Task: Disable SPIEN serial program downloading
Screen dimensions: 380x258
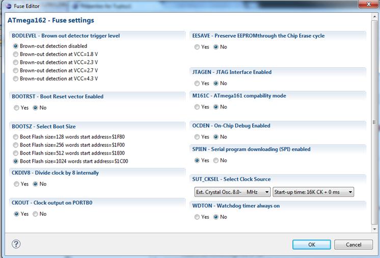Action: click(x=216, y=161)
